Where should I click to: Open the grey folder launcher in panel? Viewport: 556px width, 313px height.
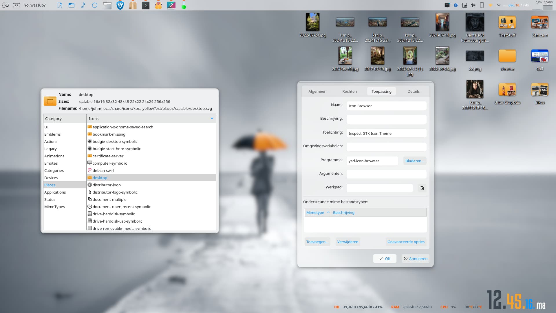[107, 5]
